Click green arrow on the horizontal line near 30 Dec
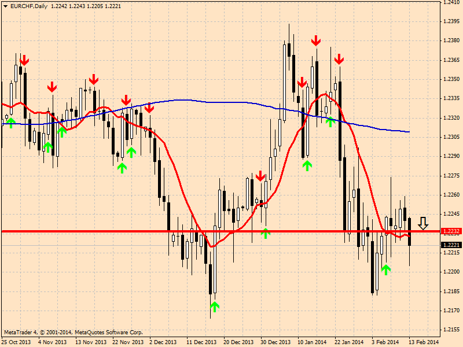The width and height of the screenshot is (463, 347). coord(266,233)
